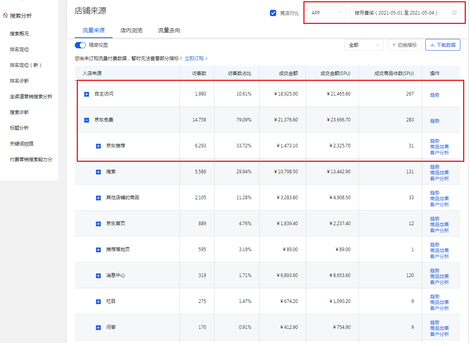The height and width of the screenshot is (343, 469).
Task: Click the 79.09% visitor share cell
Action: click(244, 120)
